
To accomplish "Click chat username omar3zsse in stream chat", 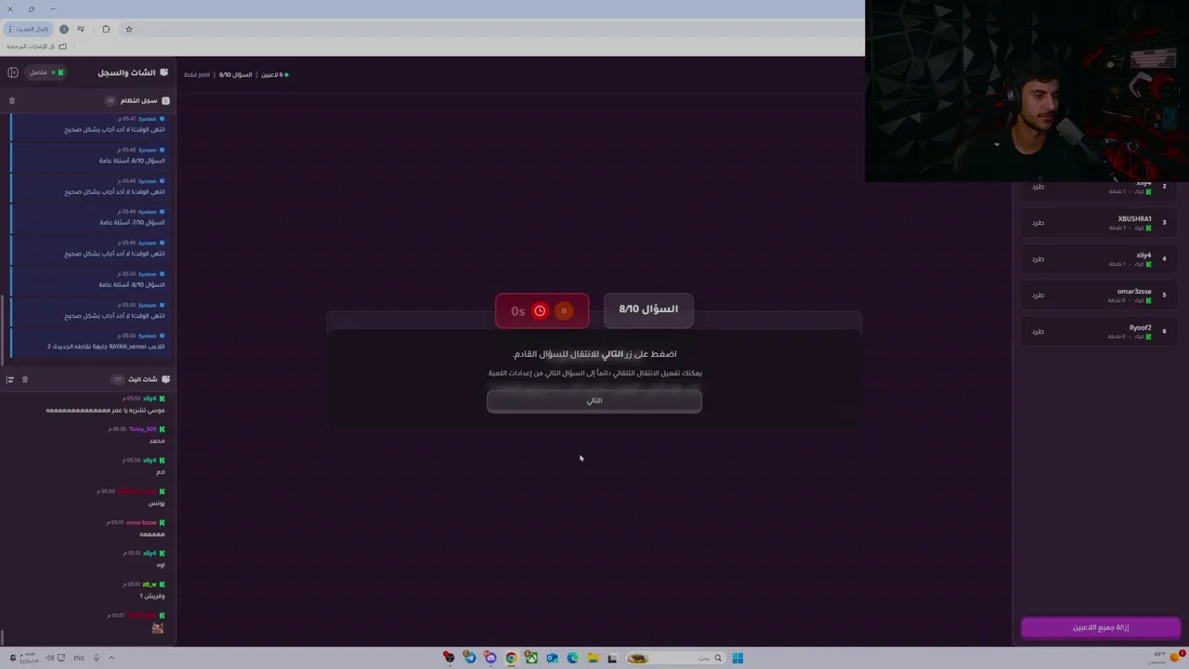I will tap(141, 522).
